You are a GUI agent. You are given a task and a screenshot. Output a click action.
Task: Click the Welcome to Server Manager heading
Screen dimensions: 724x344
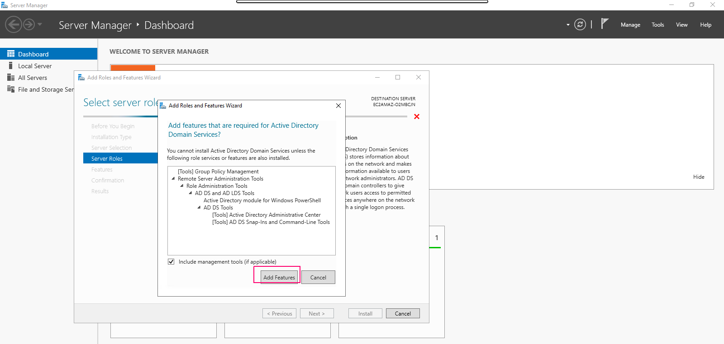159,51
